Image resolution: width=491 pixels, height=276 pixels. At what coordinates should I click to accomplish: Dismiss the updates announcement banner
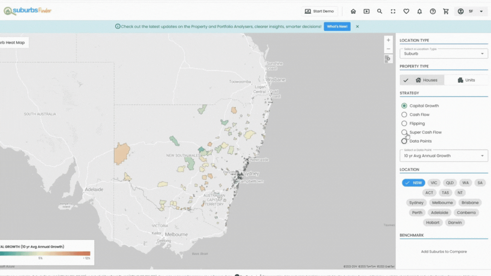pyautogui.click(x=357, y=26)
